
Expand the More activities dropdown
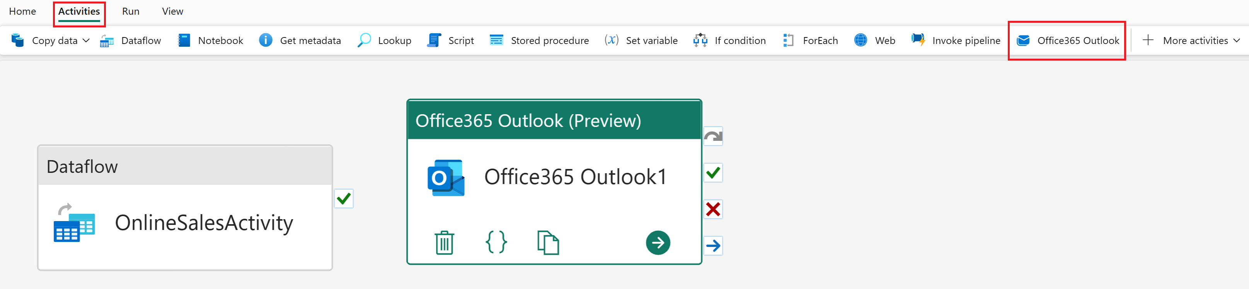click(1191, 40)
